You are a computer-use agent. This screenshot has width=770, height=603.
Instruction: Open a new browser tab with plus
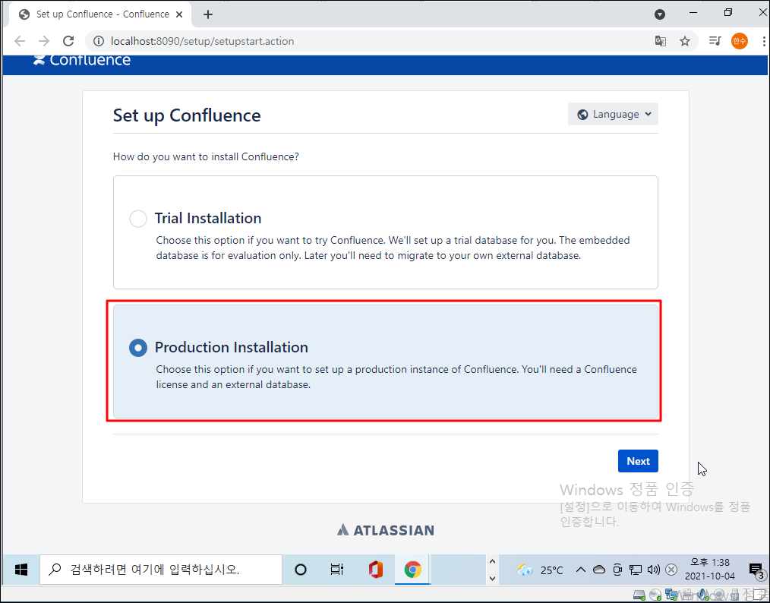208,14
